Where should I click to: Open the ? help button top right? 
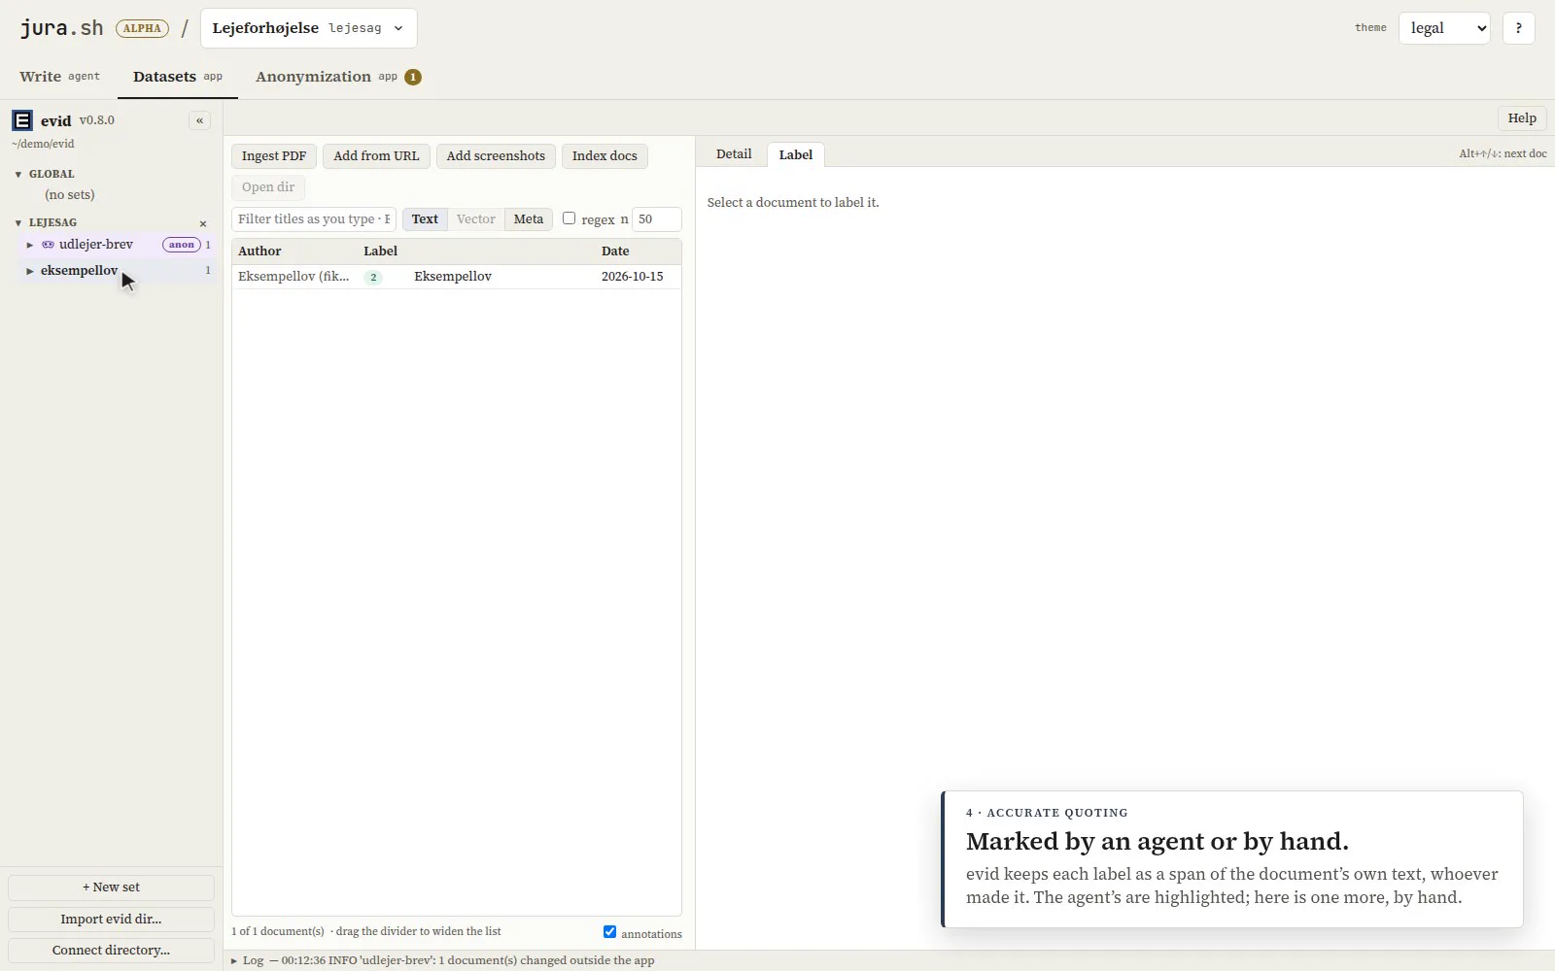point(1518,28)
